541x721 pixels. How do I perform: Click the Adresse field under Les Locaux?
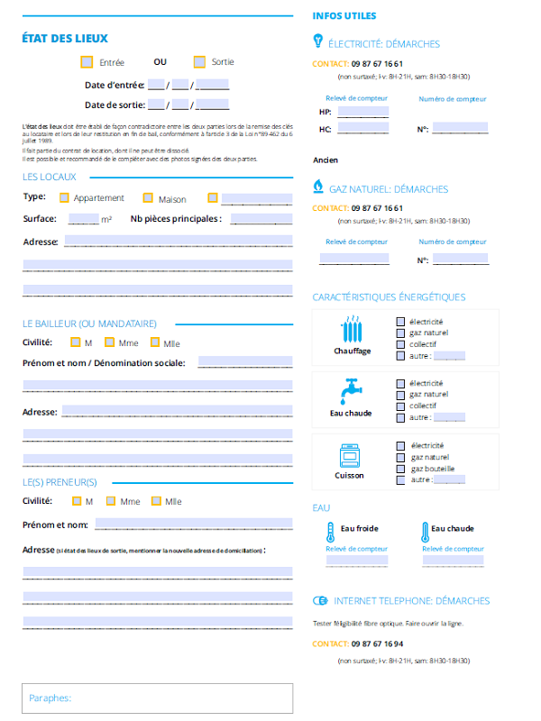[179, 241]
